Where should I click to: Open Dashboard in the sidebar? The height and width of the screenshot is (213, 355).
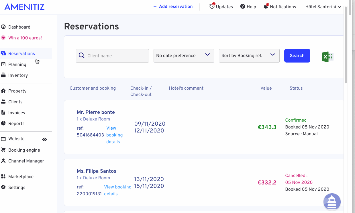tap(19, 27)
